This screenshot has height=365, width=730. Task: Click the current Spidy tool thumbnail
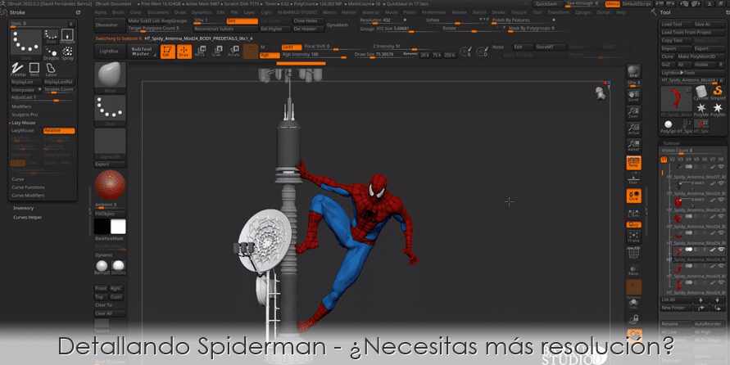(676, 99)
